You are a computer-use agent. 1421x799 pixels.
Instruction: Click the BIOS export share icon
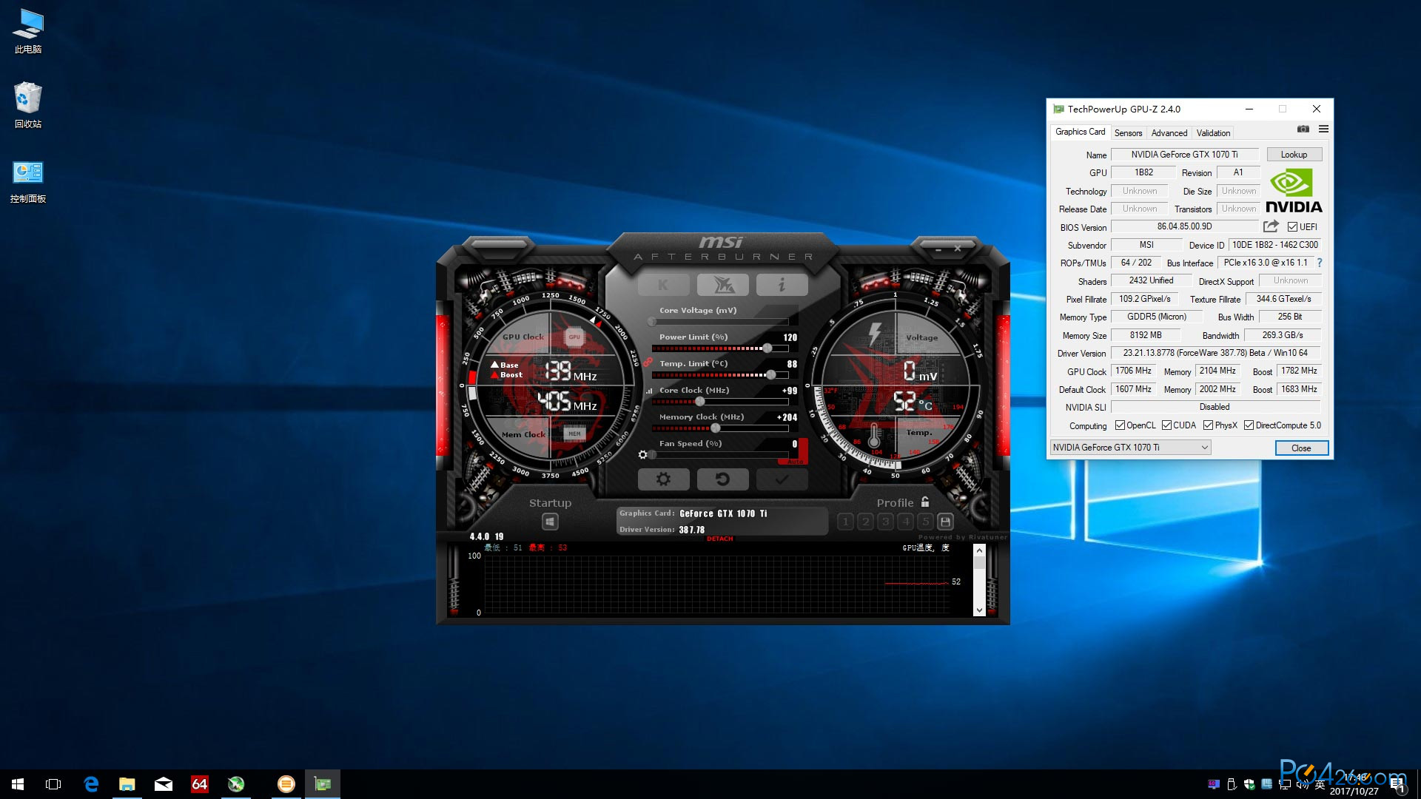pyautogui.click(x=1271, y=226)
